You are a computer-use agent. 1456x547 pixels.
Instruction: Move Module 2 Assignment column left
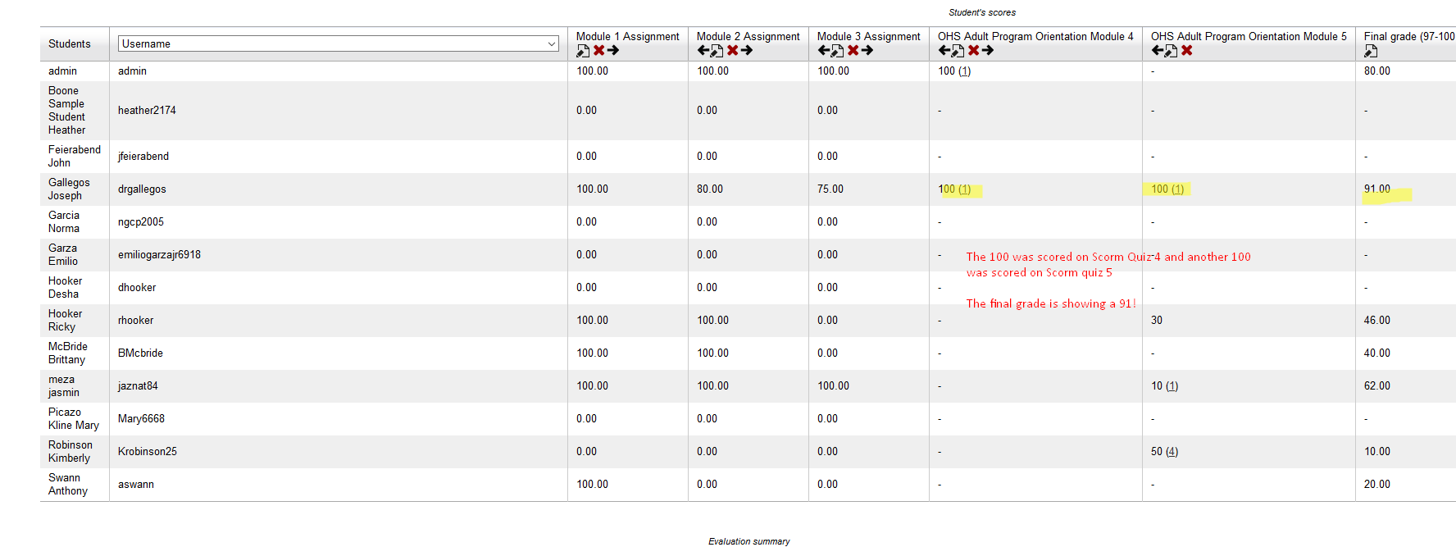point(703,51)
